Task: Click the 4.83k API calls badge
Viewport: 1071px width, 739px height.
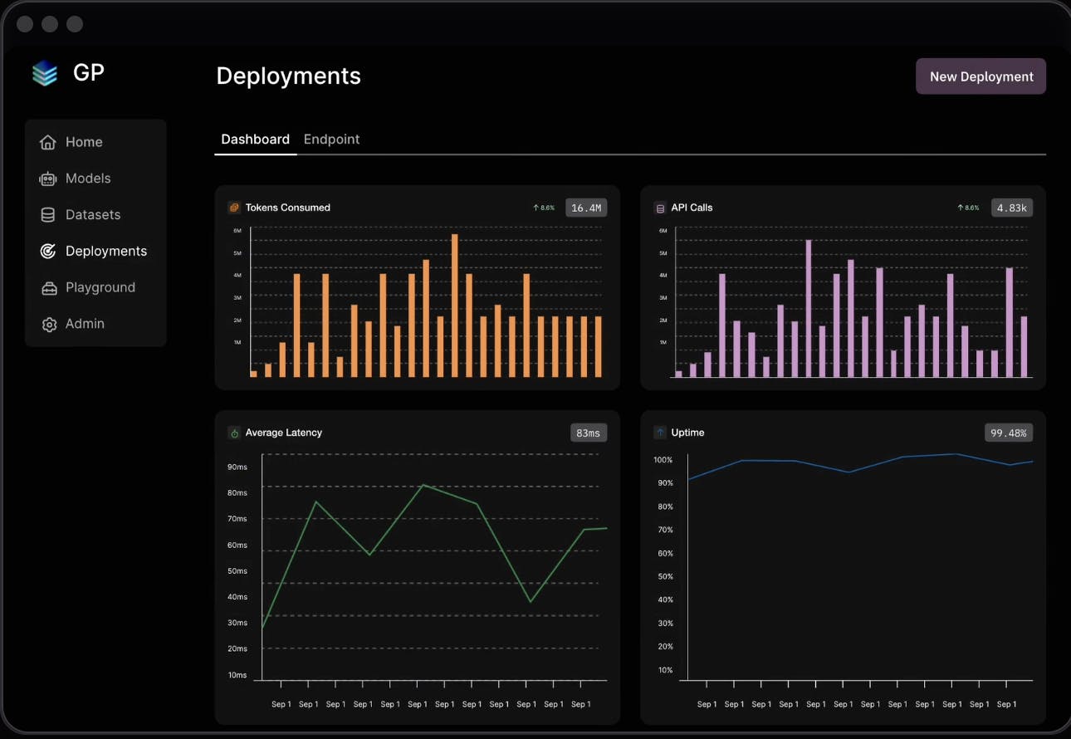Action: (1011, 208)
